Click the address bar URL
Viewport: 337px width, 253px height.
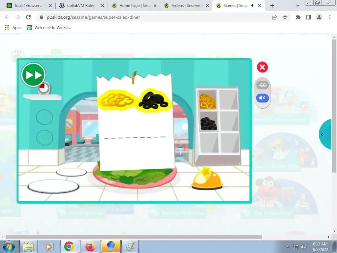(93, 17)
